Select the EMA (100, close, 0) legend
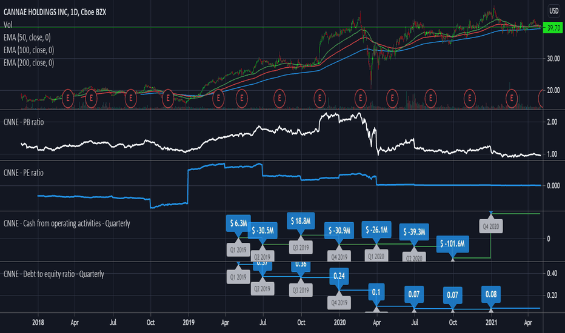565x333 pixels. click(x=29, y=50)
